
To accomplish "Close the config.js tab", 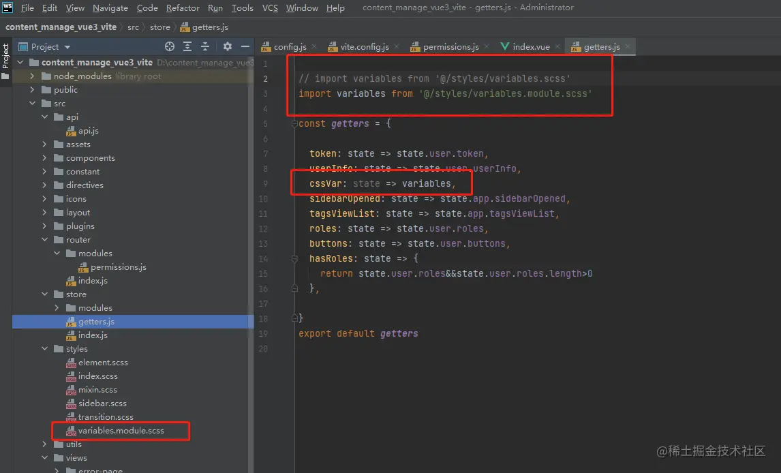I will pos(314,46).
